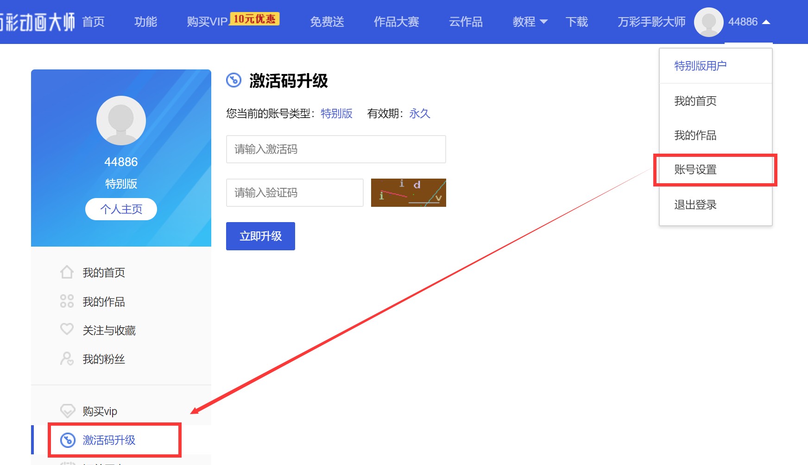This screenshot has height=465, width=808.
Task: Go to 作品大赛 in the top navigation
Action: coord(396,22)
